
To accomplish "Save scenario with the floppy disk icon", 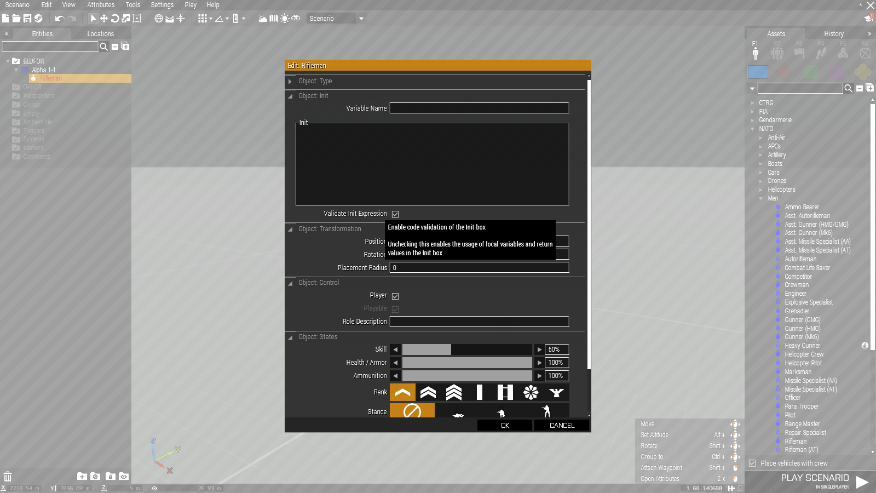I will click(27, 19).
